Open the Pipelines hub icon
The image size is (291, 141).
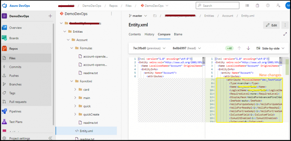[5, 111]
